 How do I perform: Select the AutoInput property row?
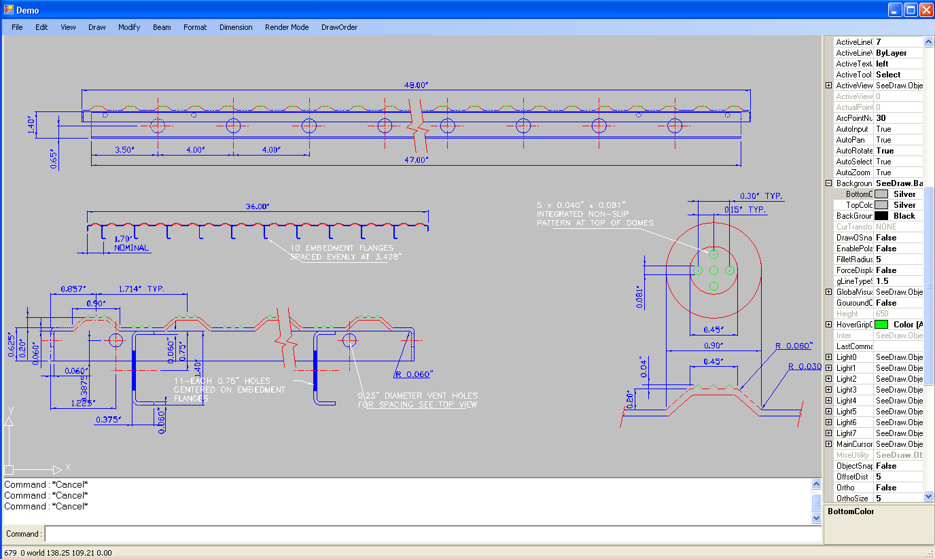coord(879,129)
